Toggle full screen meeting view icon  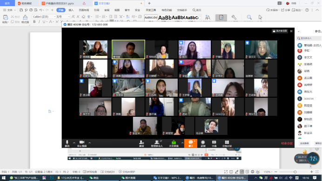291,31
